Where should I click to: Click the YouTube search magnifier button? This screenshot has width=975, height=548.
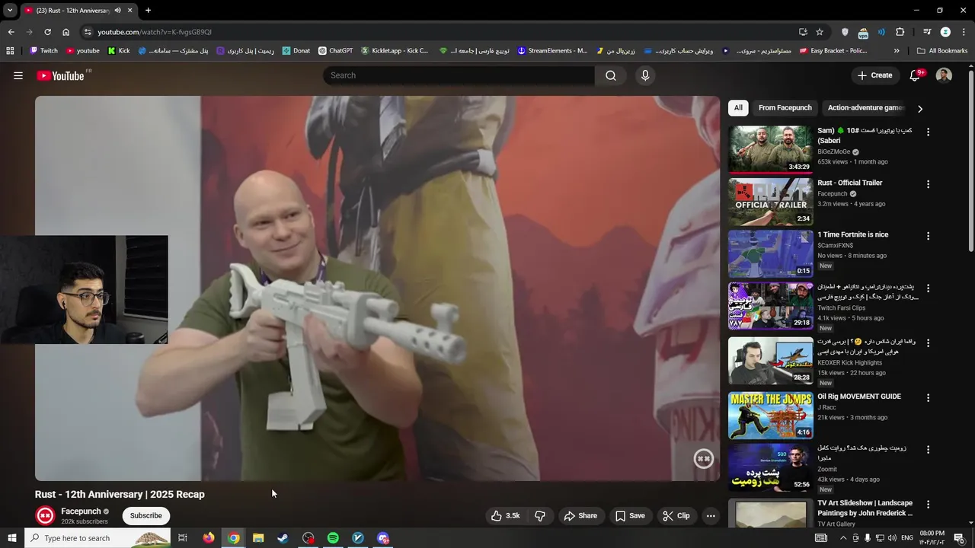click(611, 75)
